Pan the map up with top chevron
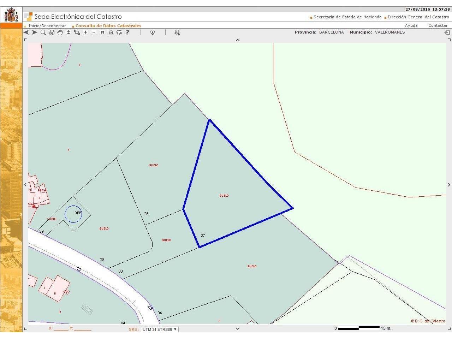452x339 pixels. coord(238,40)
